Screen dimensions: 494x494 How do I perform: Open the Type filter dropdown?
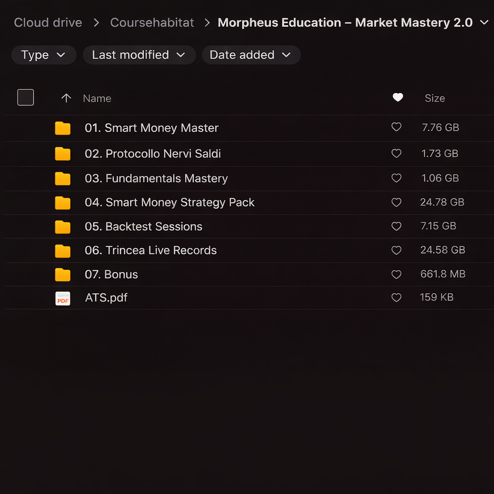coord(43,55)
